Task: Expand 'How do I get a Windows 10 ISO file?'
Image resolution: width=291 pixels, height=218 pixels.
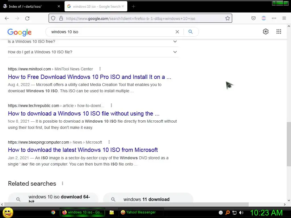Action: pyautogui.click(x=93, y=52)
